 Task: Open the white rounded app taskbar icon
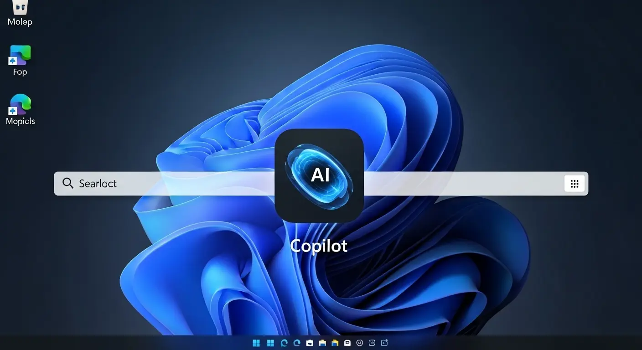(347, 343)
